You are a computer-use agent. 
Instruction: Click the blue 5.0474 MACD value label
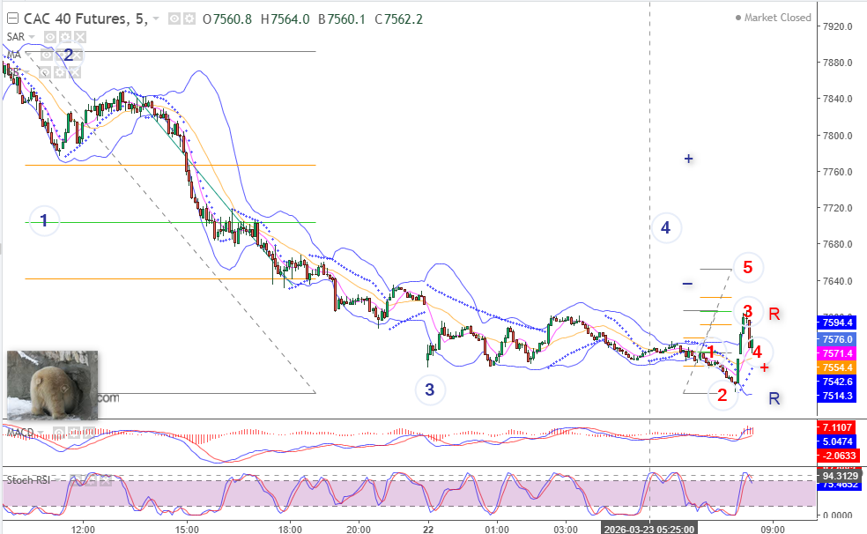click(836, 441)
